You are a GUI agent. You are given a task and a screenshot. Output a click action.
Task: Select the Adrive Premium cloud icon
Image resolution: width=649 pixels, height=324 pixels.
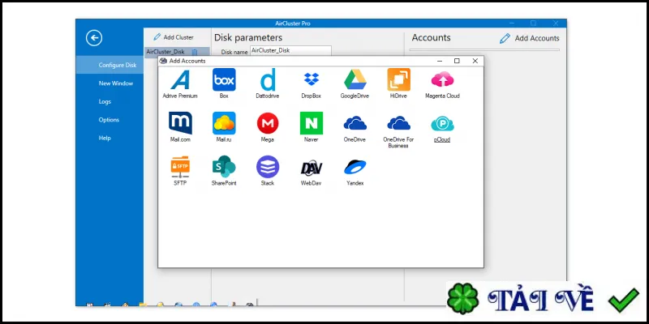[x=180, y=79]
